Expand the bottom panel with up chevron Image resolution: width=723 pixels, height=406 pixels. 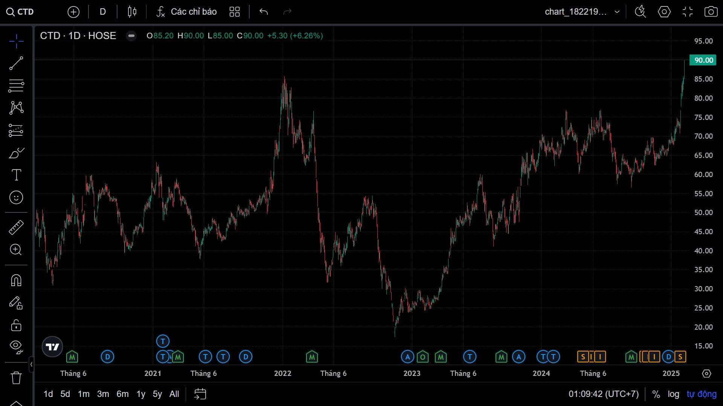(x=16, y=403)
